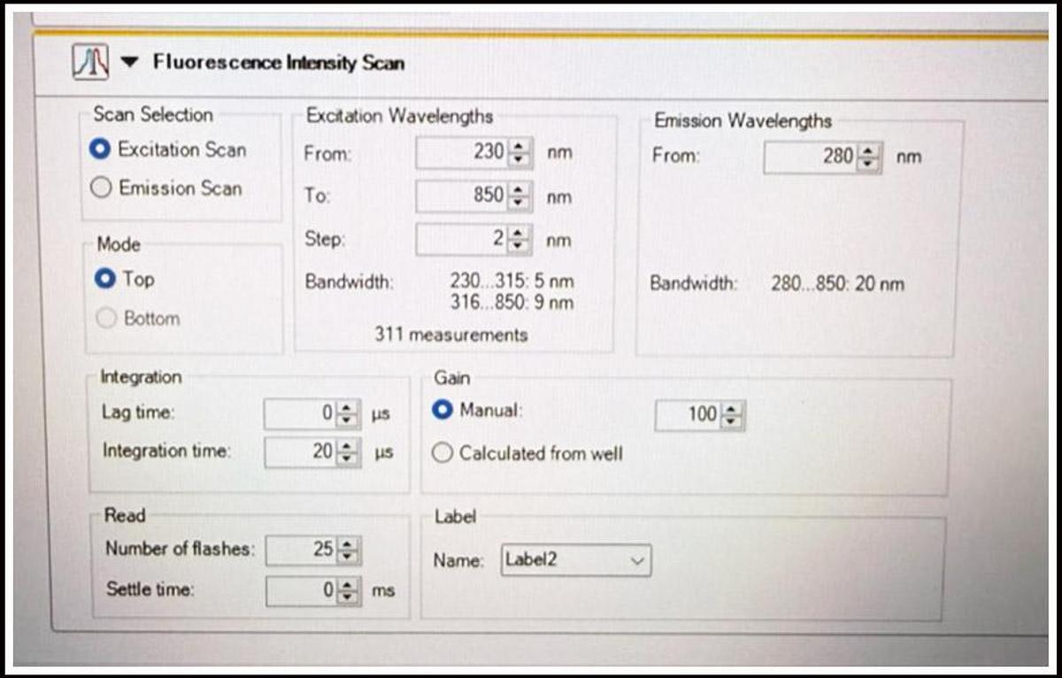The width and height of the screenshot is (1062, 678).
Task: Select the Excitation Scan radio button
Action: point(101,150)
